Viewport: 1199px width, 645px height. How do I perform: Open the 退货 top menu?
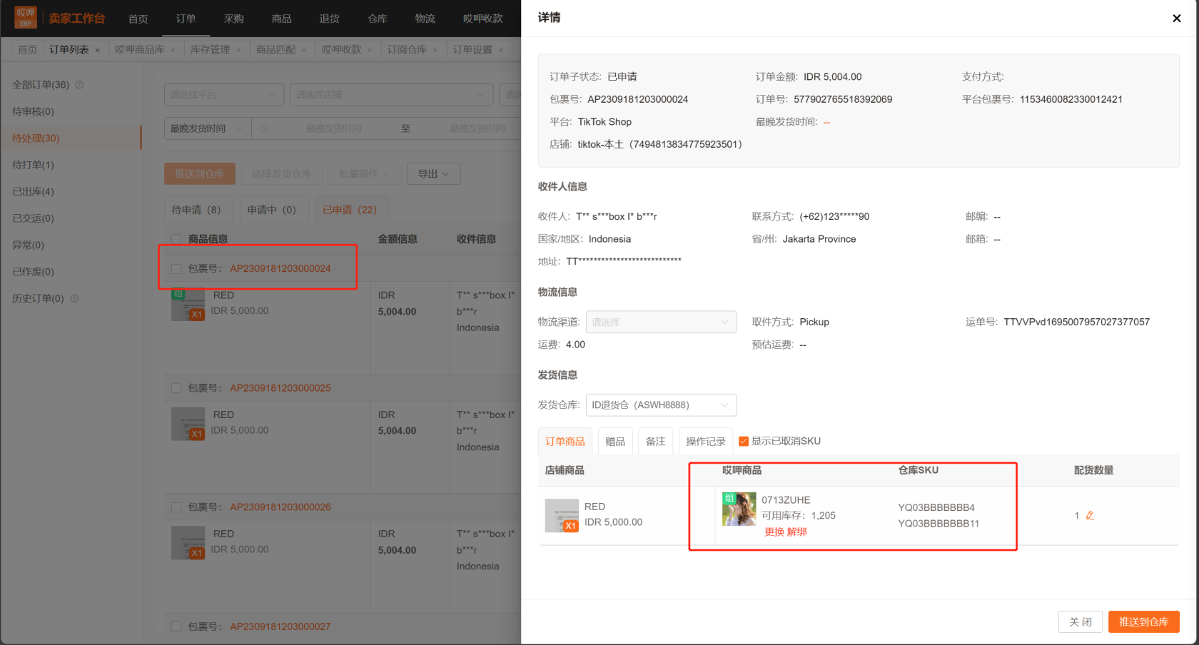pyautogui.click(x=329, y=19)
